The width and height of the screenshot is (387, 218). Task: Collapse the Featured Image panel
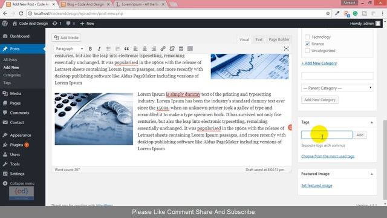[x=372, y=174]
